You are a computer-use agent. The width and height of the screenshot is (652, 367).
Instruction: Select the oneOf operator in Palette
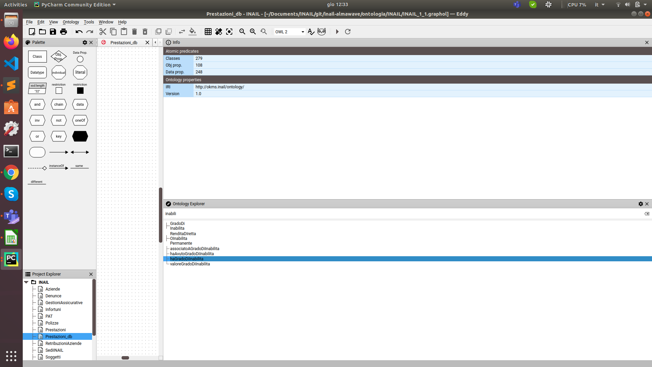coord(80,120)
